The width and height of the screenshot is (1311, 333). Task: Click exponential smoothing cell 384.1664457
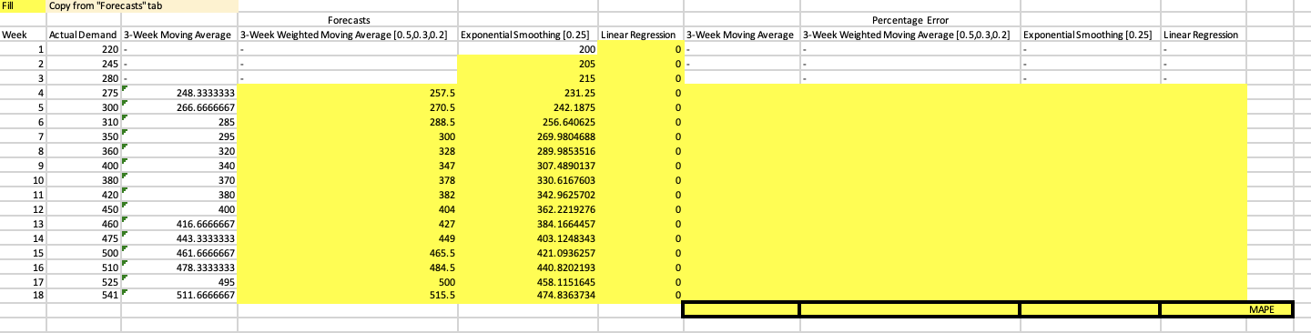528,223
